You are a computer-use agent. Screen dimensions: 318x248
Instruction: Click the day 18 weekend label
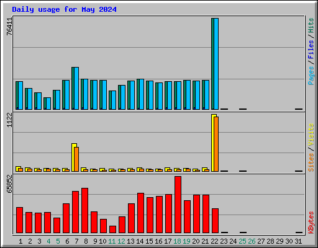coord(177,241)
